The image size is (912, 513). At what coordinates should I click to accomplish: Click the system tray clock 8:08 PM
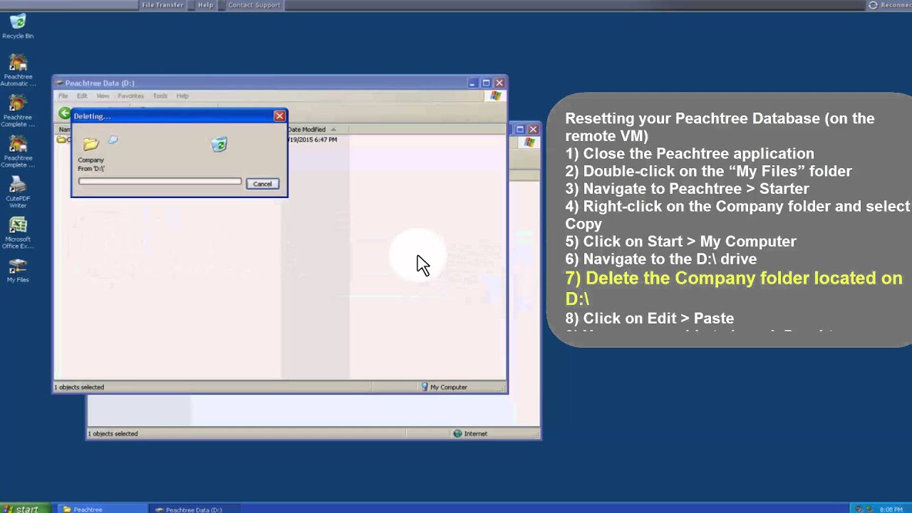coord(891,509)
